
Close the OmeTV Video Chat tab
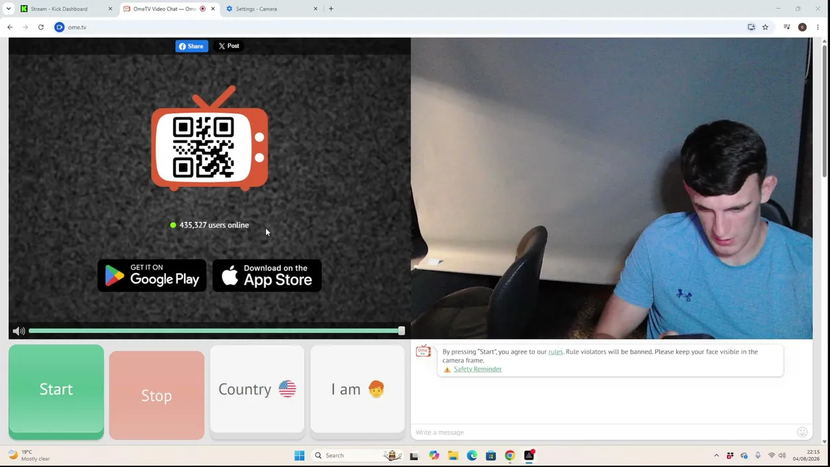click(213, 8)
